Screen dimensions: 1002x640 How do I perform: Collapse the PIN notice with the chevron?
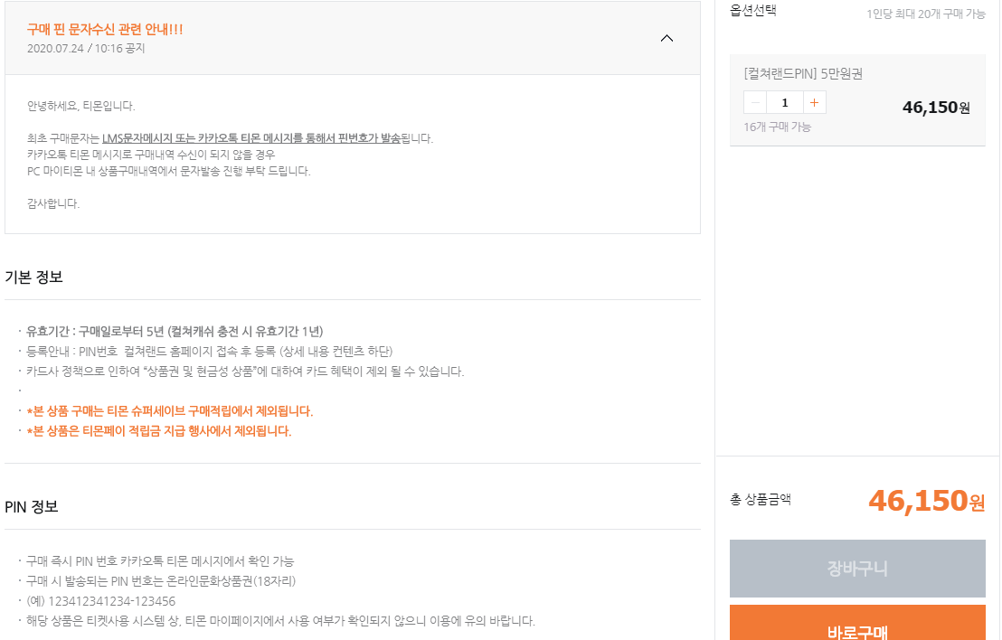coord(666,38)
